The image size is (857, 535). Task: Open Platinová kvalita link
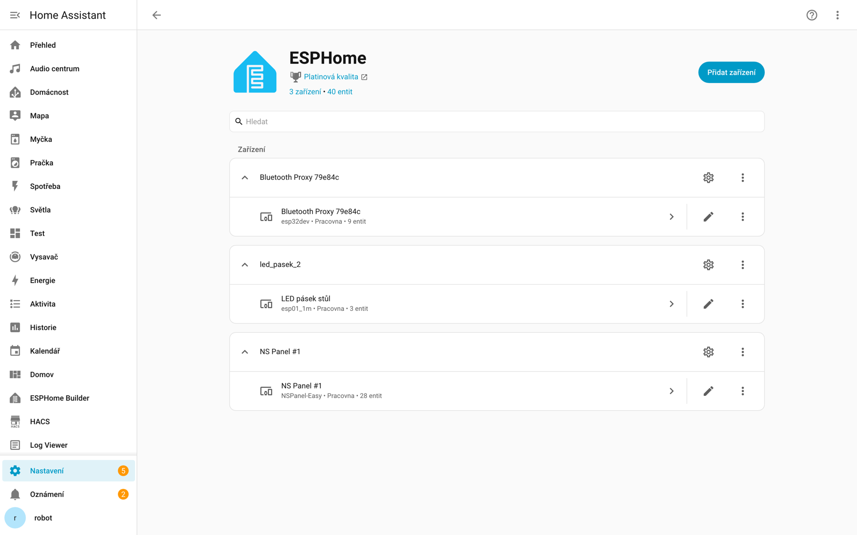pyautogui.click(x=331, y=77)
